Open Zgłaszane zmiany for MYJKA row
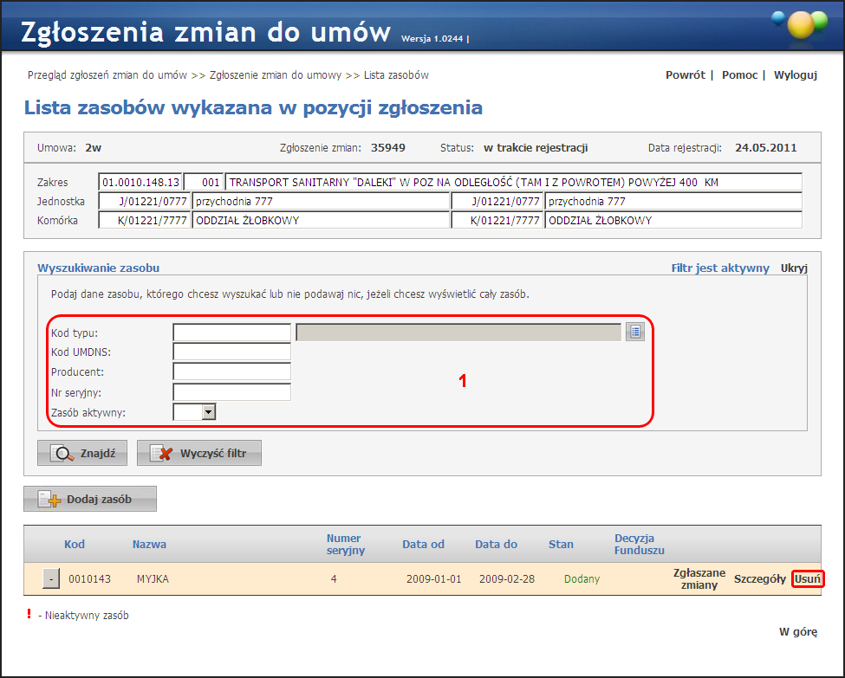The image size is (845, 678). [x=699, y=578]
